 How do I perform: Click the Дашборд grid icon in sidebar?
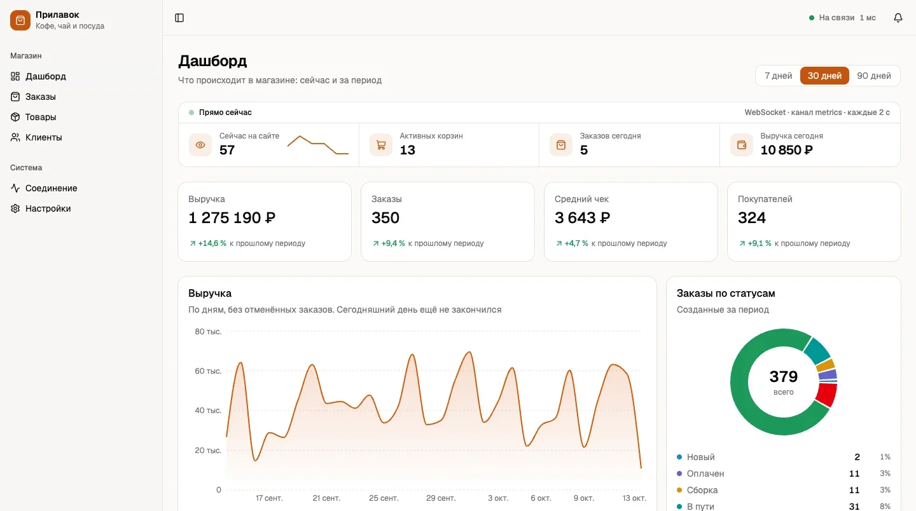15,76
